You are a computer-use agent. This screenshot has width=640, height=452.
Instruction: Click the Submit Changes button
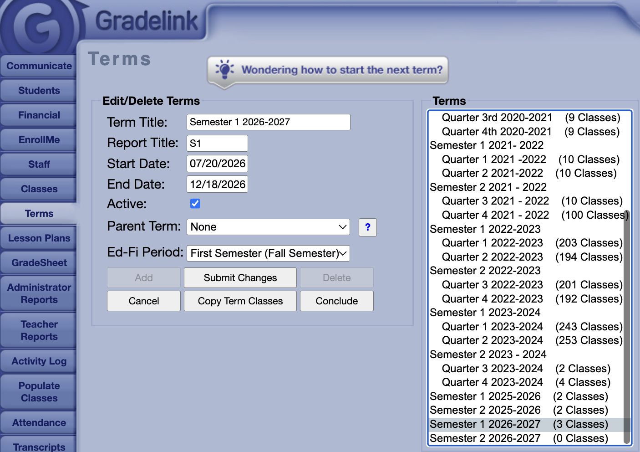tap(240, 278)
